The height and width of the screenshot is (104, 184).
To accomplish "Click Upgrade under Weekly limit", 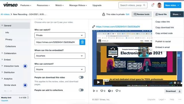I will point(5,101).
